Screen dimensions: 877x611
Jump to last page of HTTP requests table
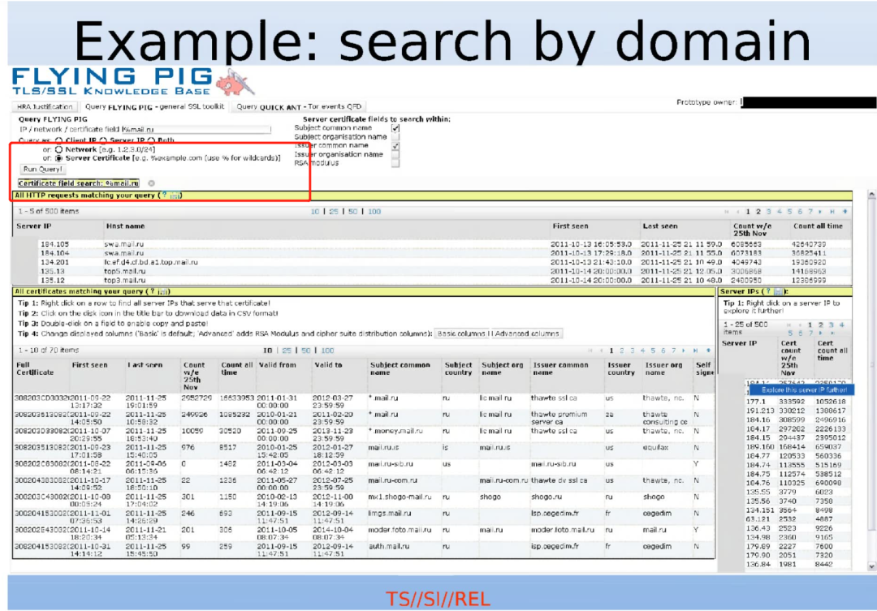832,212
